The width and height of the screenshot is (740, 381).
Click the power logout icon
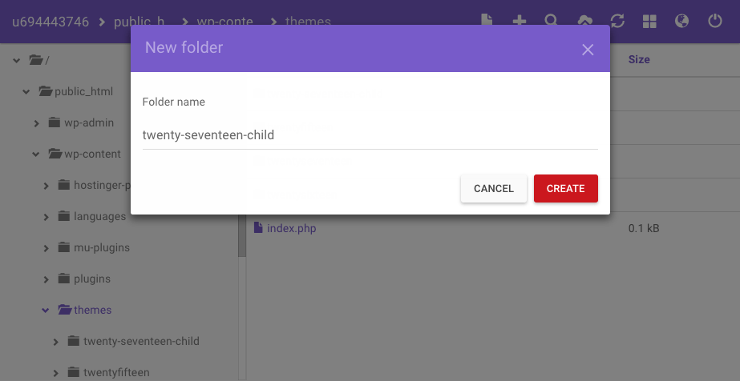pyautogui.click(x=715, y=21)
